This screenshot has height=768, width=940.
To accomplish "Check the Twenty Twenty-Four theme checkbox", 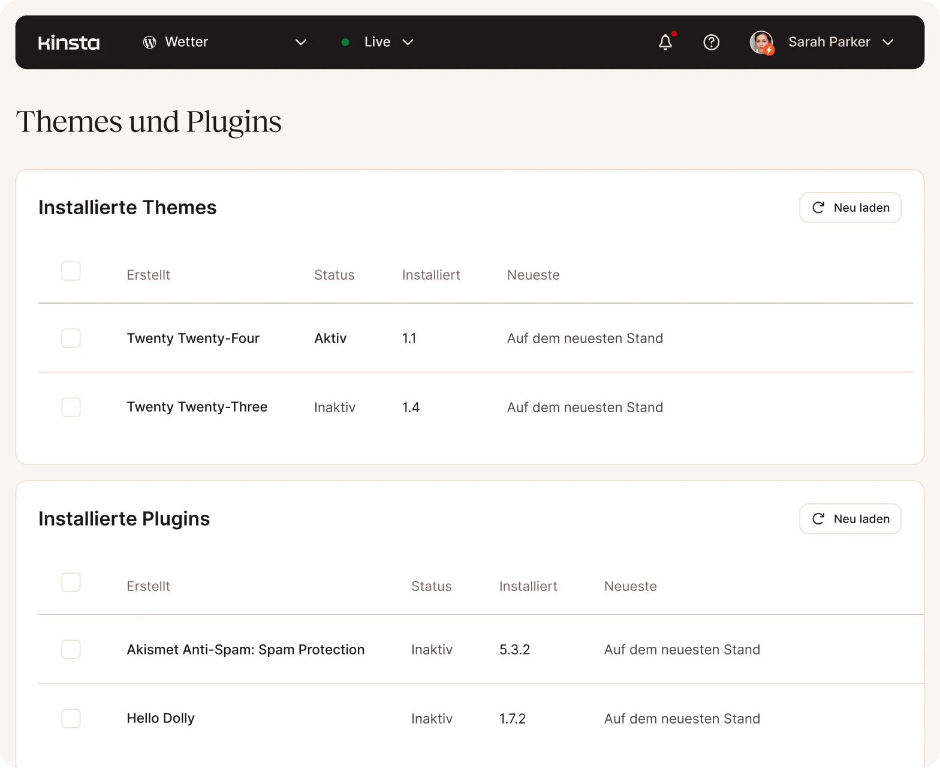I will pyautogui.click(x=71, y=338).
